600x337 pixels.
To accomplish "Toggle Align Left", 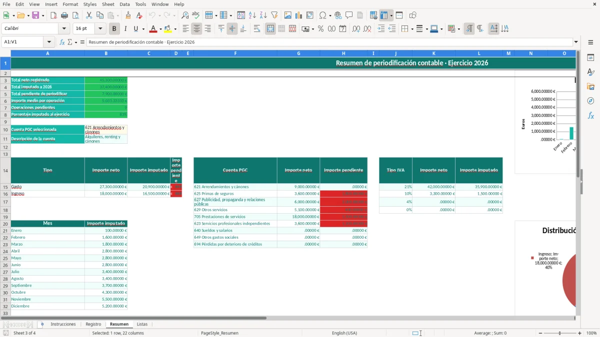I will tap(185, 29).
